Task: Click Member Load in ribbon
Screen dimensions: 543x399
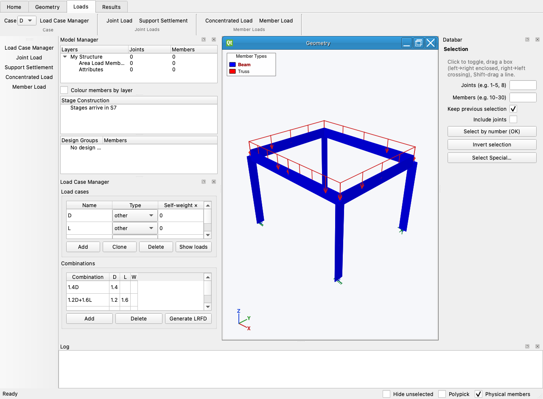Action: pos(276,20)
